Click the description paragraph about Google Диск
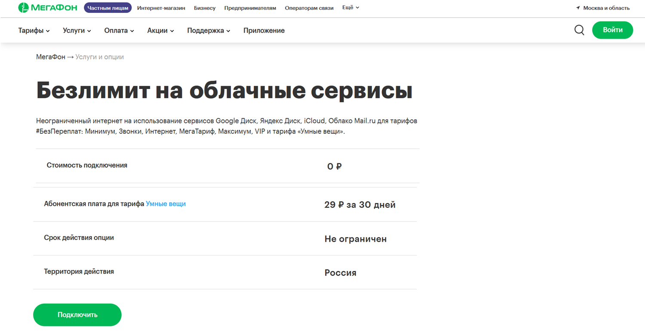645x335 pixels. click(227, 126)
